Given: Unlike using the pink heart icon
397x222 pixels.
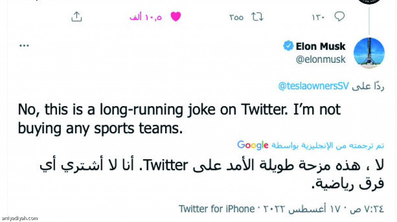Looking at the screenshot, I should (x=176, y=17).
